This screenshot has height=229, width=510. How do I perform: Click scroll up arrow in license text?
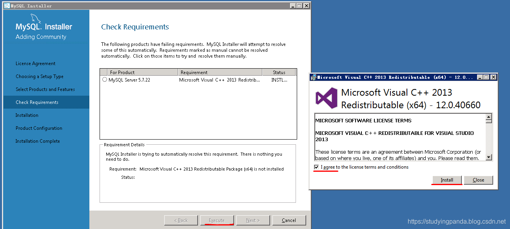click(489, 117)
